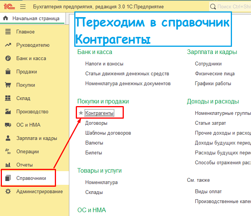This screenshot has height=216, width=251.
Task: Open the Производство section
Action: coord(32,111)
